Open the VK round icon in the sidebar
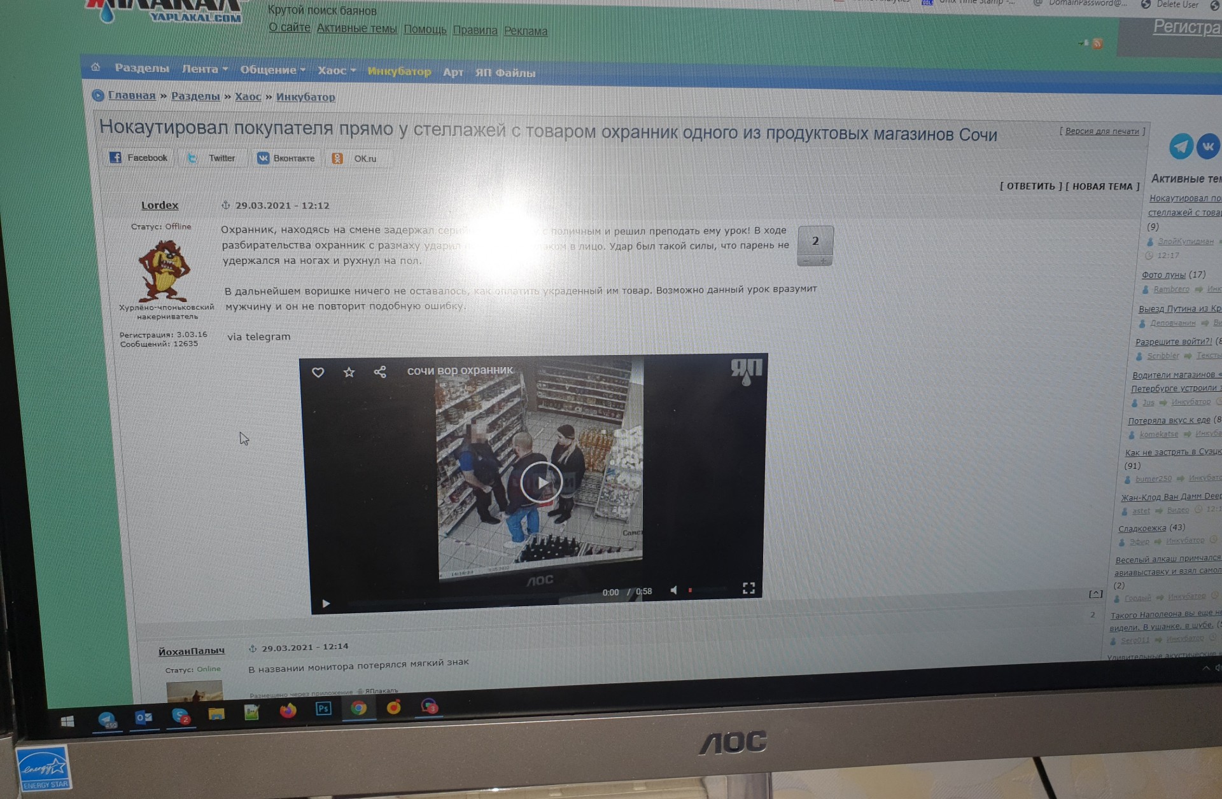1222x799 pixels. 1208,146
